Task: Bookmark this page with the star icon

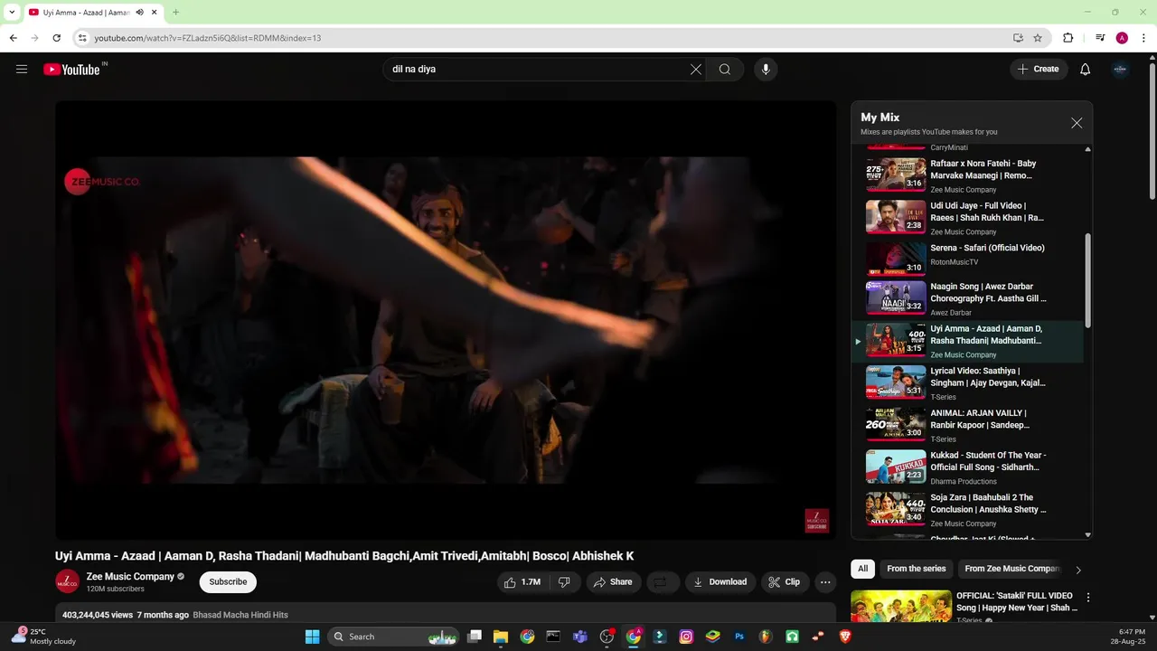Action: (x=1038, y=38)
